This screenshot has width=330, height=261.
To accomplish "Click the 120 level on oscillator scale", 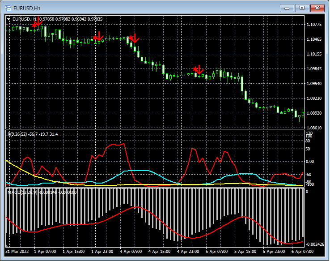I will [309, 133].
